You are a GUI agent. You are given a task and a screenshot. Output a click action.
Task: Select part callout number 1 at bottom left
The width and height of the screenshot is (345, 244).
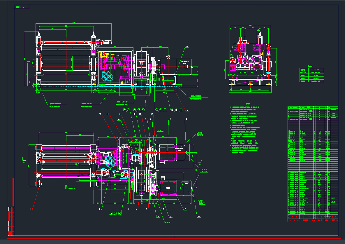pos(30,209)
